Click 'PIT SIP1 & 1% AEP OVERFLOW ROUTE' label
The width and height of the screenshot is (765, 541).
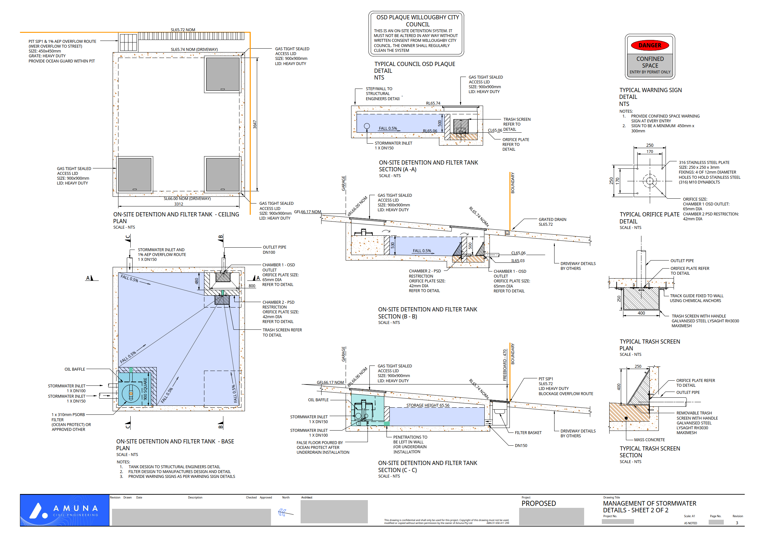click(x=62, y=41)
